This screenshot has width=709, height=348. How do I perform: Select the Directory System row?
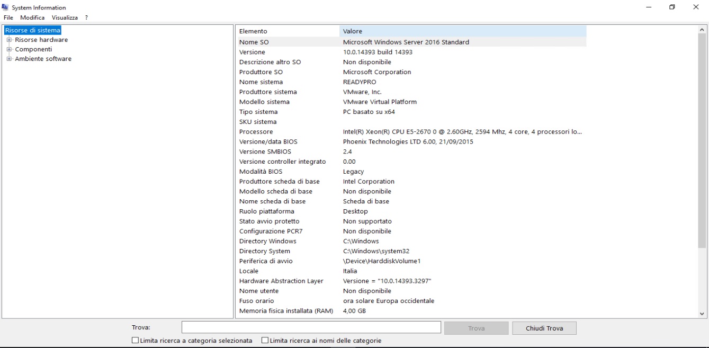(411, 251)
